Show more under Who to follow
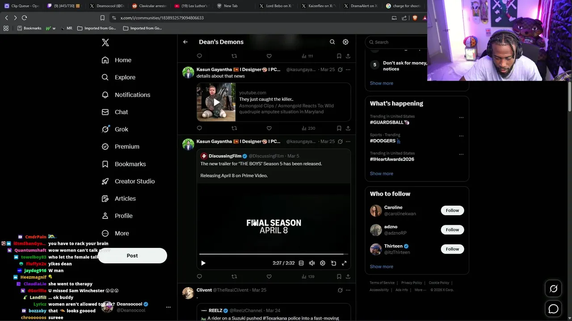The height and width of the screenshot is (321, 572). click(x=381, y=267)
